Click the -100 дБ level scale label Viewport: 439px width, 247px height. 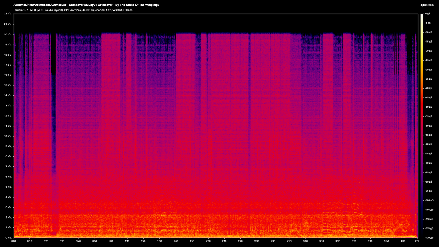pos(430,200)
